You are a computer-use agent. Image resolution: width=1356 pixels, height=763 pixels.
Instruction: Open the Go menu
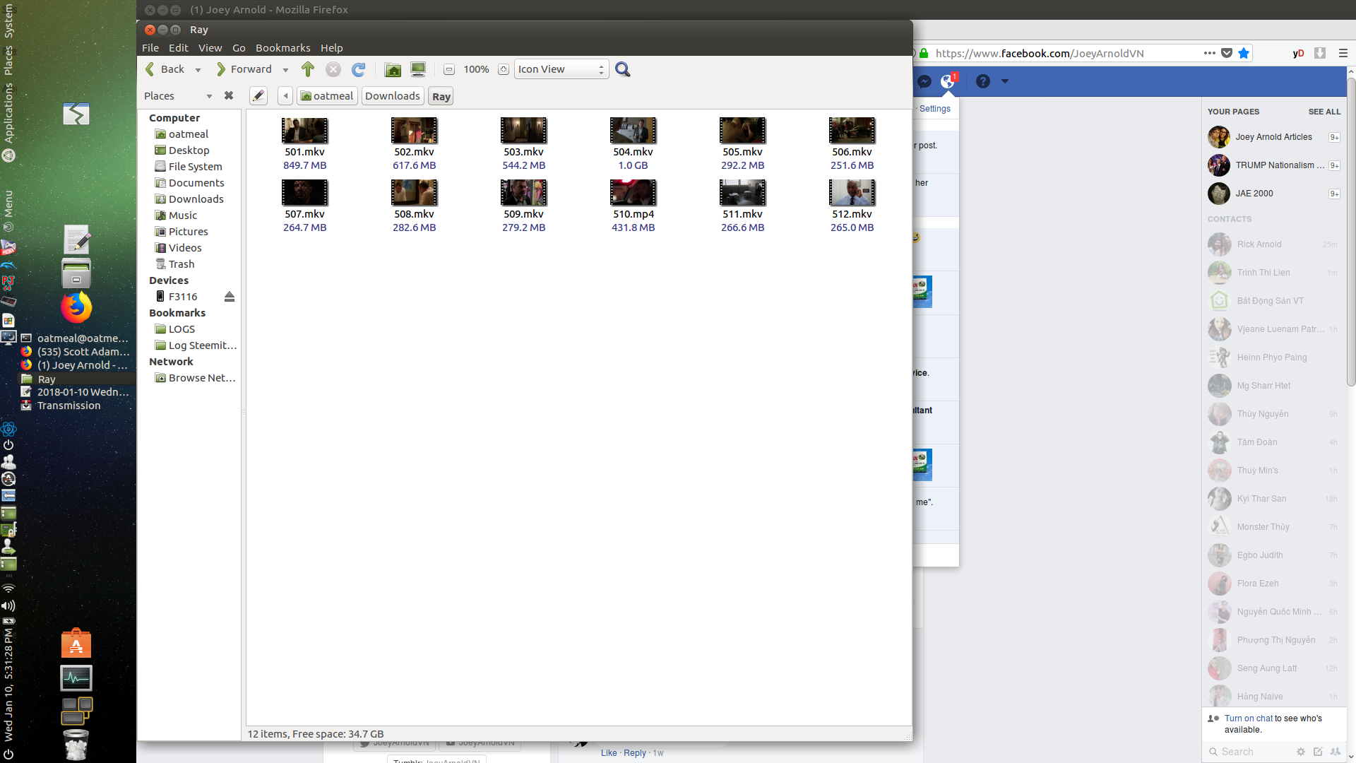pos(239,48)
